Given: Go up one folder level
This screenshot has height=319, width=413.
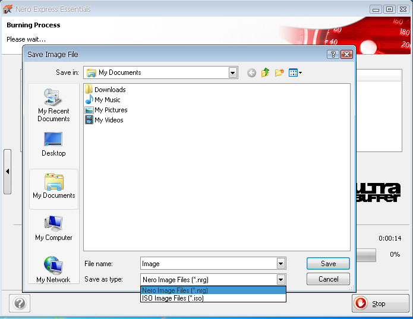Looking at the screenshot, I should (x=266, y=72).
